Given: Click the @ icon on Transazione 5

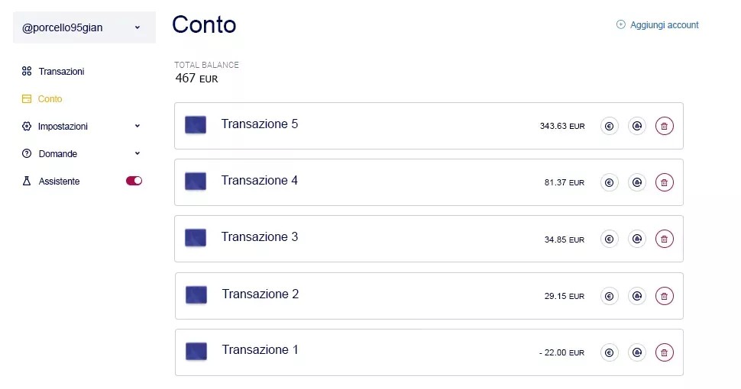Looking at the screenshot, I should [637, 126].
